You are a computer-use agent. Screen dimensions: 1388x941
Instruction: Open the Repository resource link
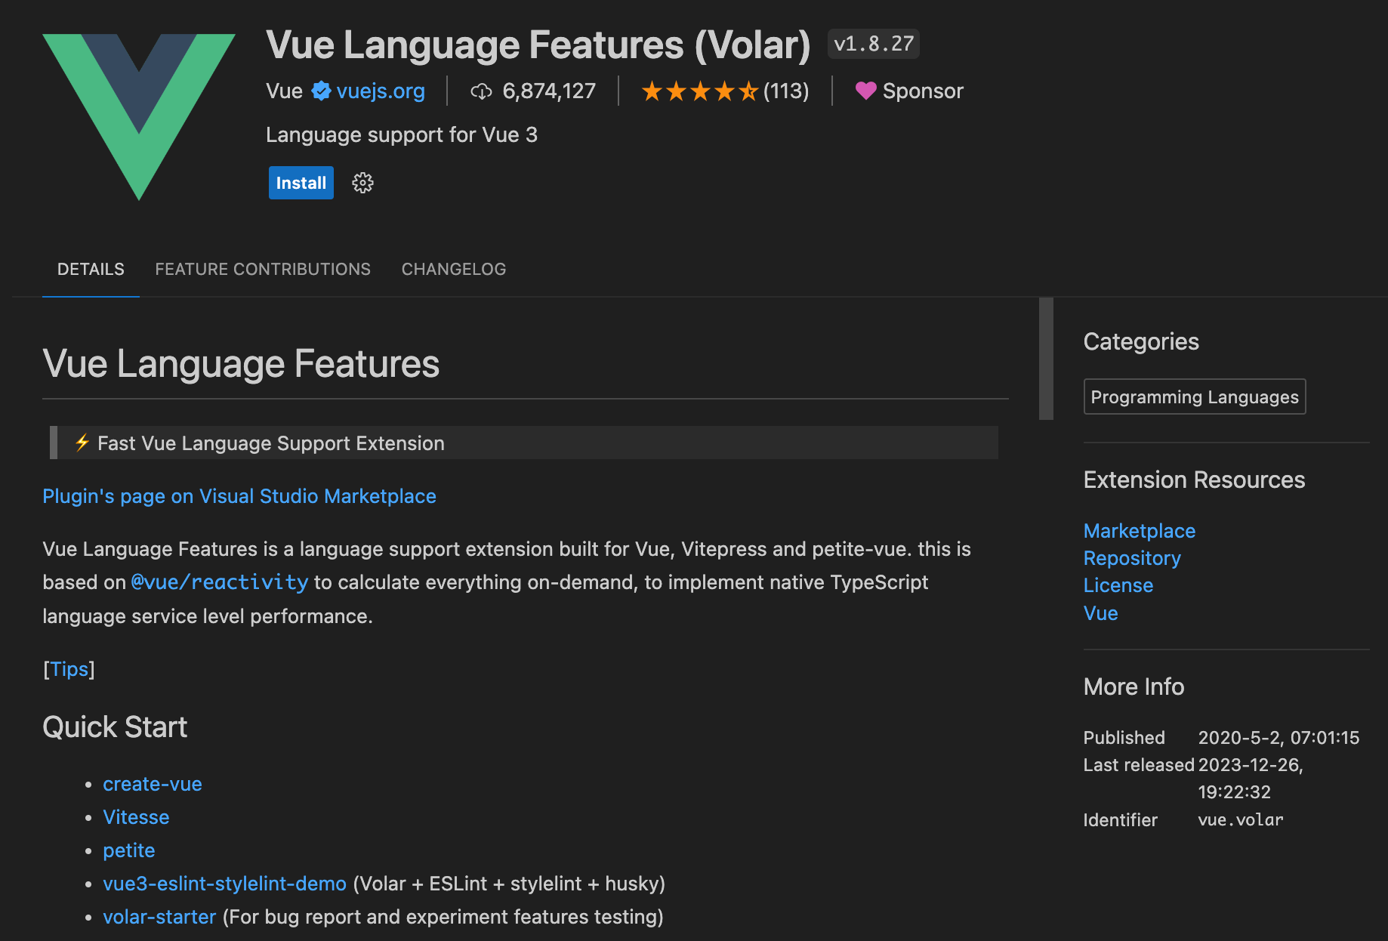pyautogui.click(x=1132, y=558)
